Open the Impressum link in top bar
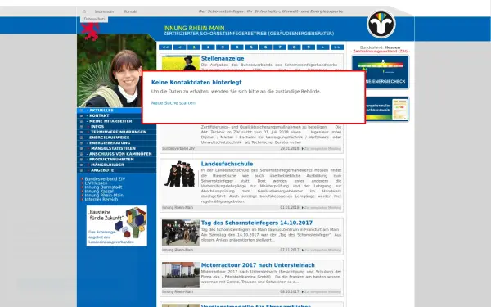The image size is (491, 307). 104,11
